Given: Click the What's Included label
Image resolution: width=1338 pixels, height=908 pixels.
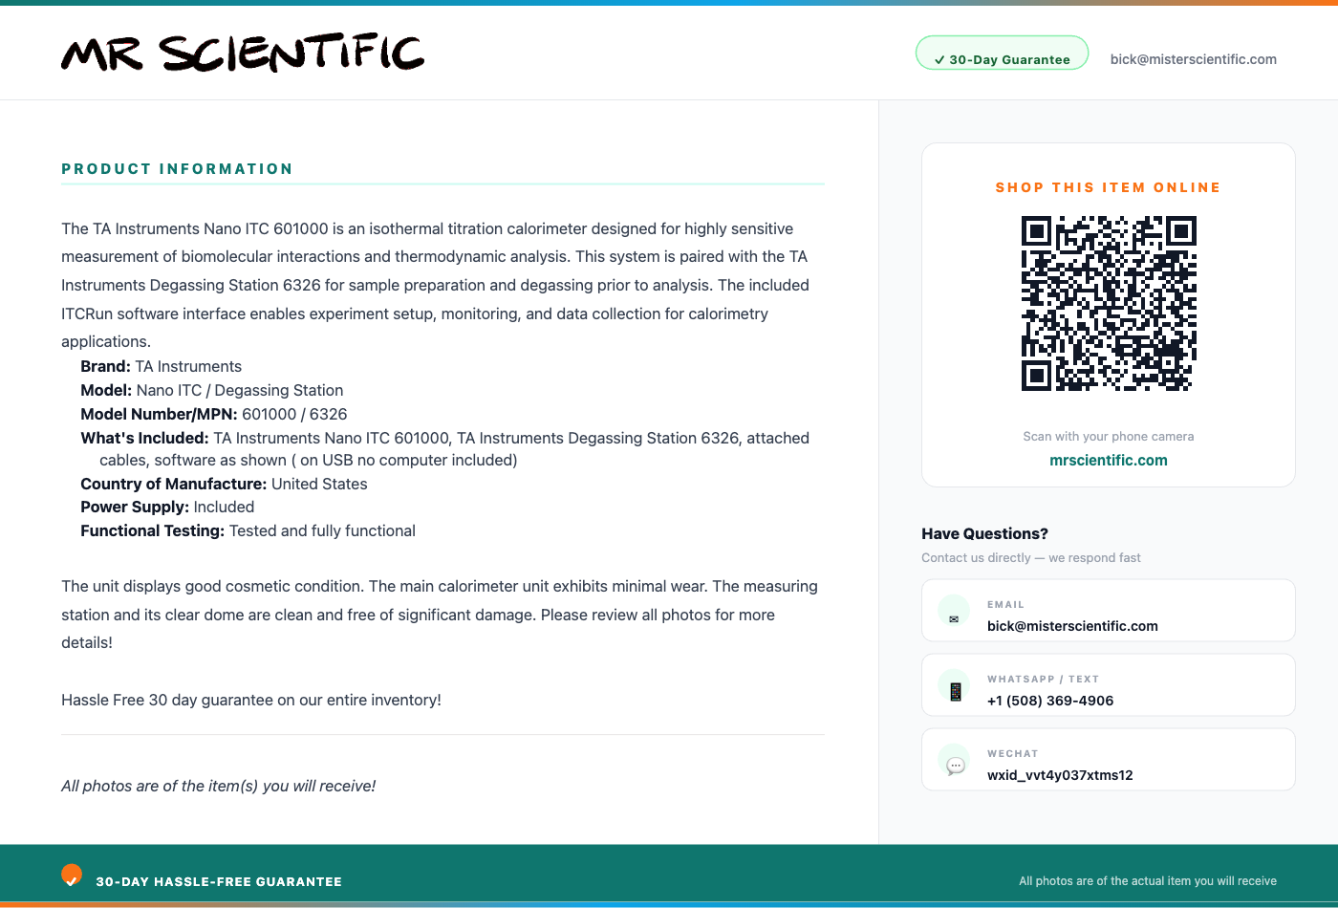Looking at the screenshot, I should [144, 438].
